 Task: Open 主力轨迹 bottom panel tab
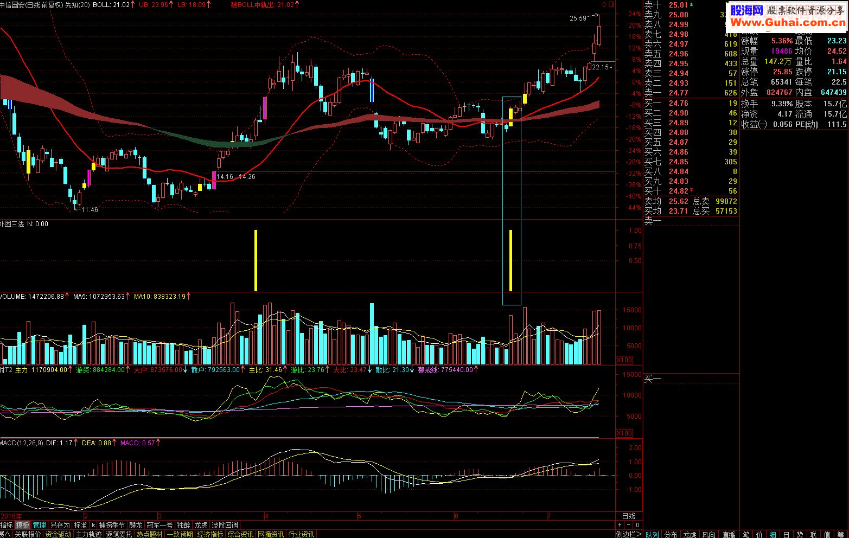[88, 534]
